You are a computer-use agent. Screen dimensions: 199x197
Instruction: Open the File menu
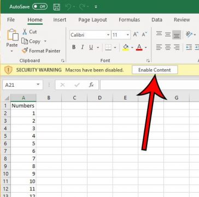[x=11, y=20]
